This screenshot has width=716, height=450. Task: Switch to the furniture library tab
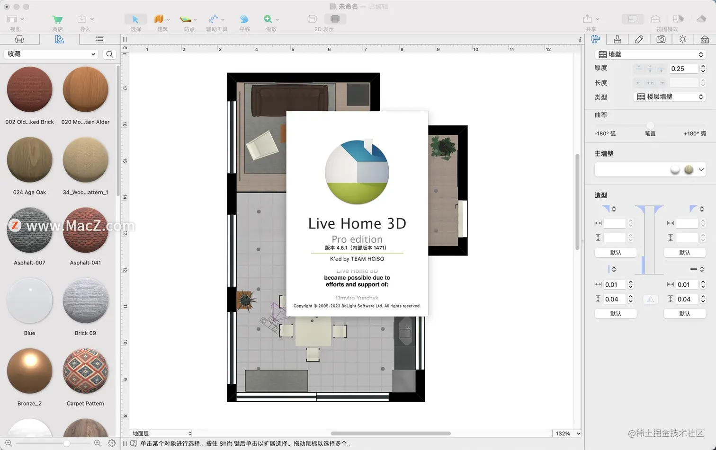pyautogui.click(x=19, y=39)
